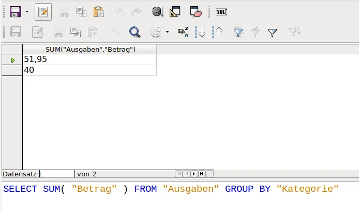Click the GROUP keyword in SQL editor

(x=240, y=189)
